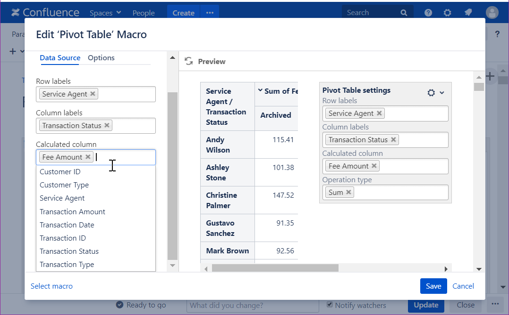The width and height of the screenshot is (509, 315).
Task: Open the People menu item
Action: click(144, 13)
